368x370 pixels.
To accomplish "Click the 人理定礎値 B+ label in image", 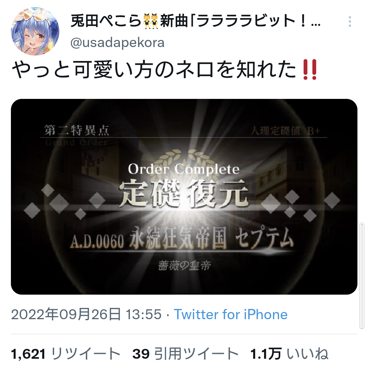I will pyautogui.click(x=285, y=131).
